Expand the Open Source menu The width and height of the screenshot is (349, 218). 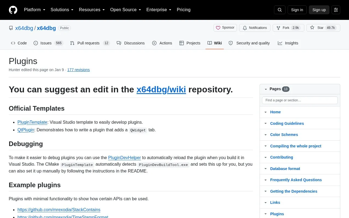pos(126,10)
